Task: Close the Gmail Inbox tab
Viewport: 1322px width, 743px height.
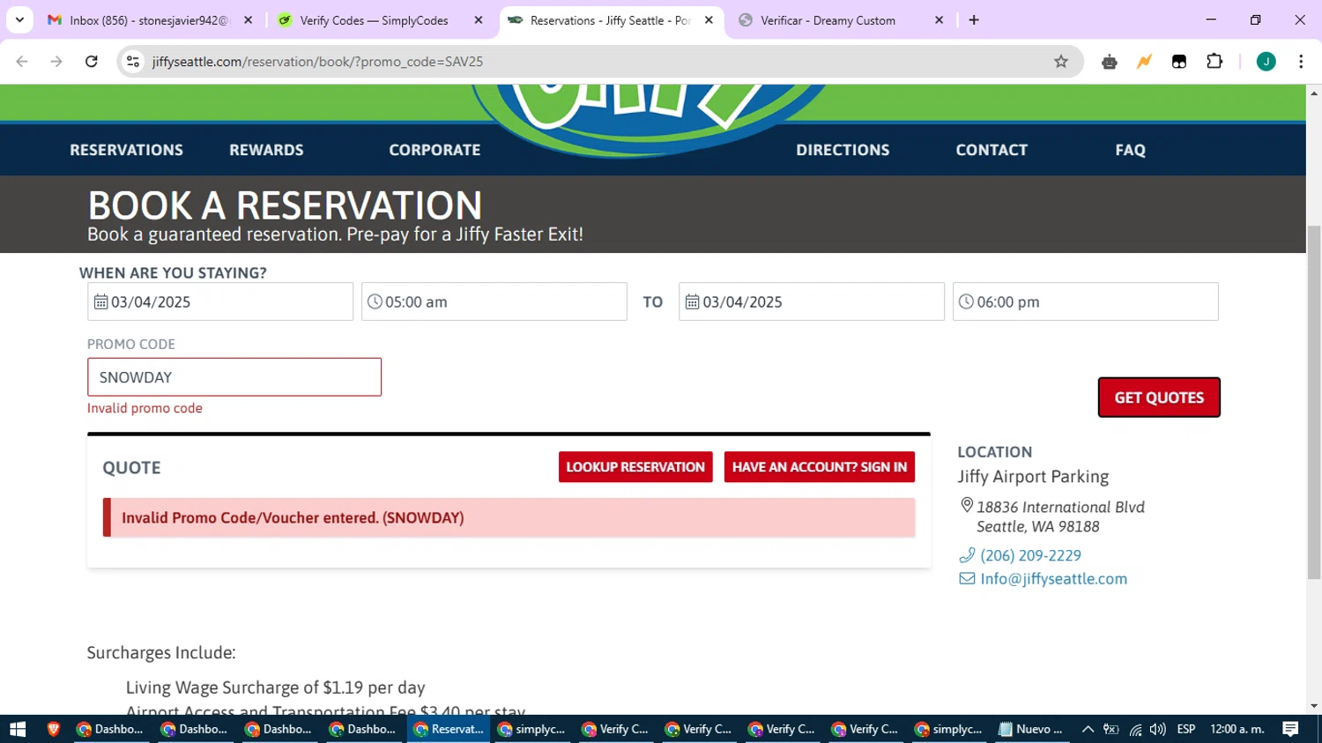Action: (x=249, y=20)
